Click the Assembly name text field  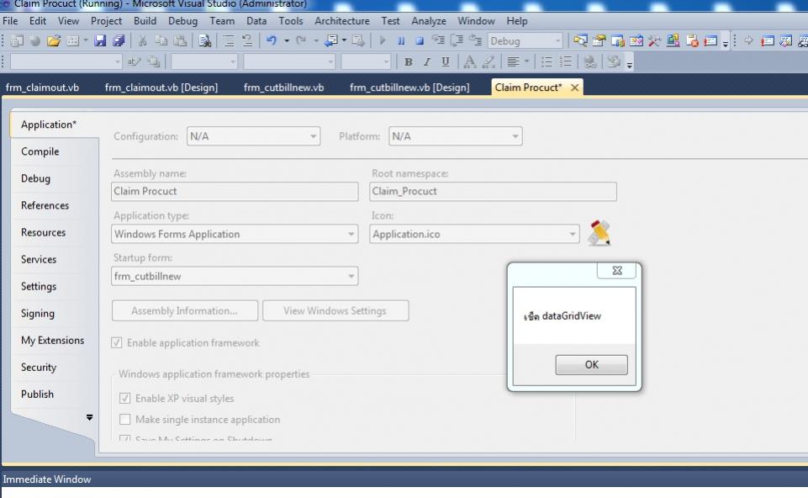(235, 191)
